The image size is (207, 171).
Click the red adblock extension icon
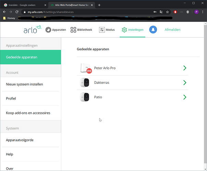[x=175, y=12]
